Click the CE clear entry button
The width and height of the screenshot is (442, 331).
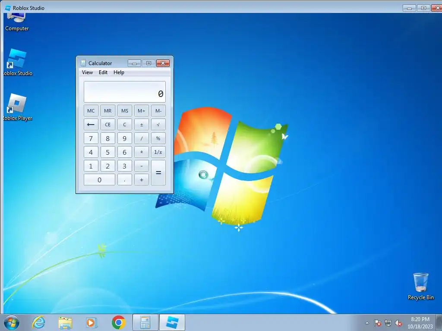(x=107, y=125)
